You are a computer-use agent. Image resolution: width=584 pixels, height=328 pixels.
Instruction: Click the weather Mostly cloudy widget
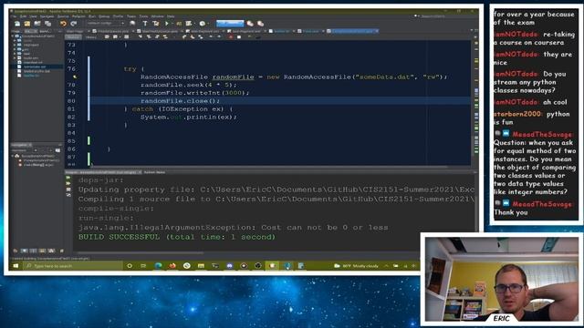(357, 266)
